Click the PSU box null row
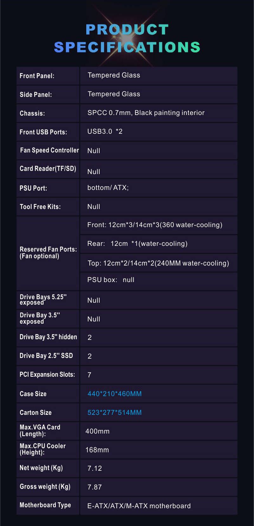This screenshot has width=254, height=526. tap(159, 281)
